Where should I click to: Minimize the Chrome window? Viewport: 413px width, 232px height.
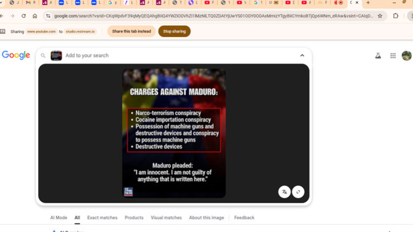(394, 2)
